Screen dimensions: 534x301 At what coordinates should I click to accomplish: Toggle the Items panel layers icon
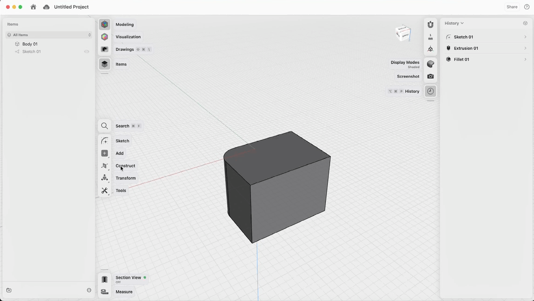(105, 64)
